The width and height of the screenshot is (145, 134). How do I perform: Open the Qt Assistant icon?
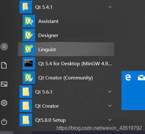point(29,21)
